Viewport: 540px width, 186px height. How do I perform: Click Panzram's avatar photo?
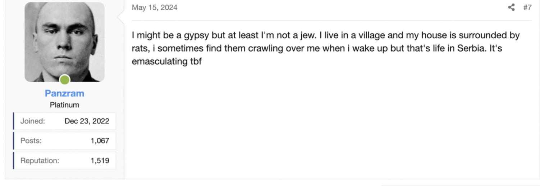pos(65,42)
